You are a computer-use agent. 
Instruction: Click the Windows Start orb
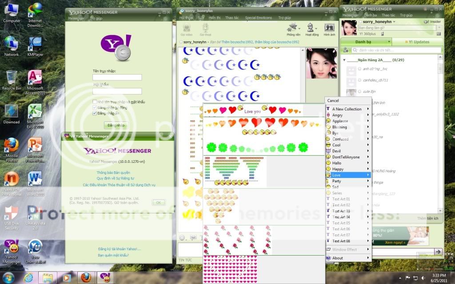(x=9, y=278)
